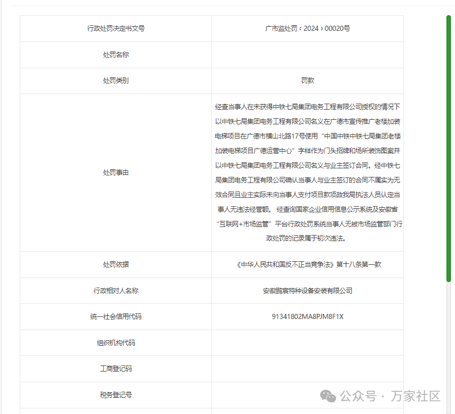The image size is (455, 414).
Task: Select company name 安徽鹏宸特种设备安装有限公司
Action: 307,291
